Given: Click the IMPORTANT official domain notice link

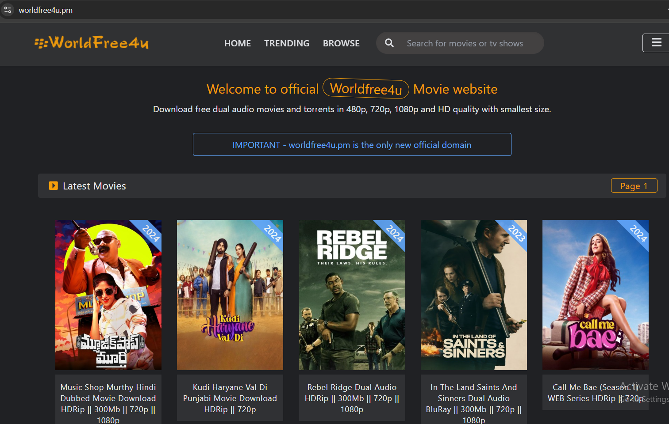Looking at the screenshot, I should (x=352, y=144).
